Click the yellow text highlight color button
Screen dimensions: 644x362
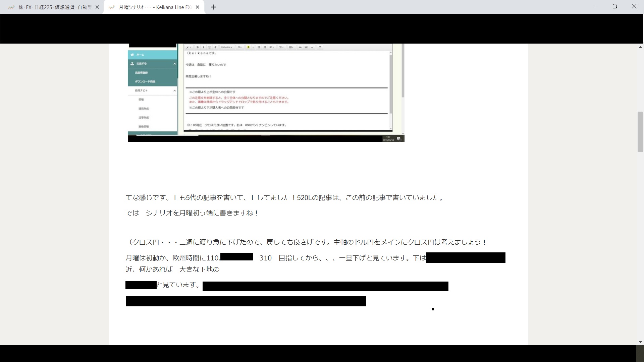[248, 47]
